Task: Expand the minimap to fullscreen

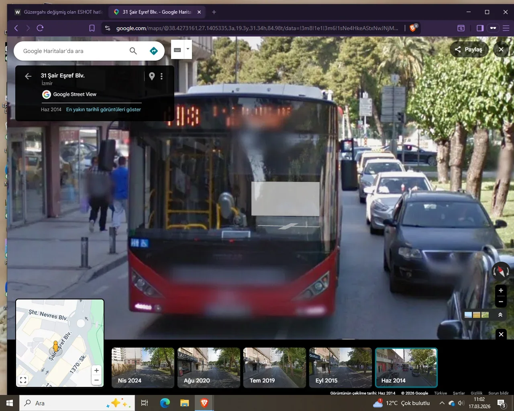Action: point(23,380)
